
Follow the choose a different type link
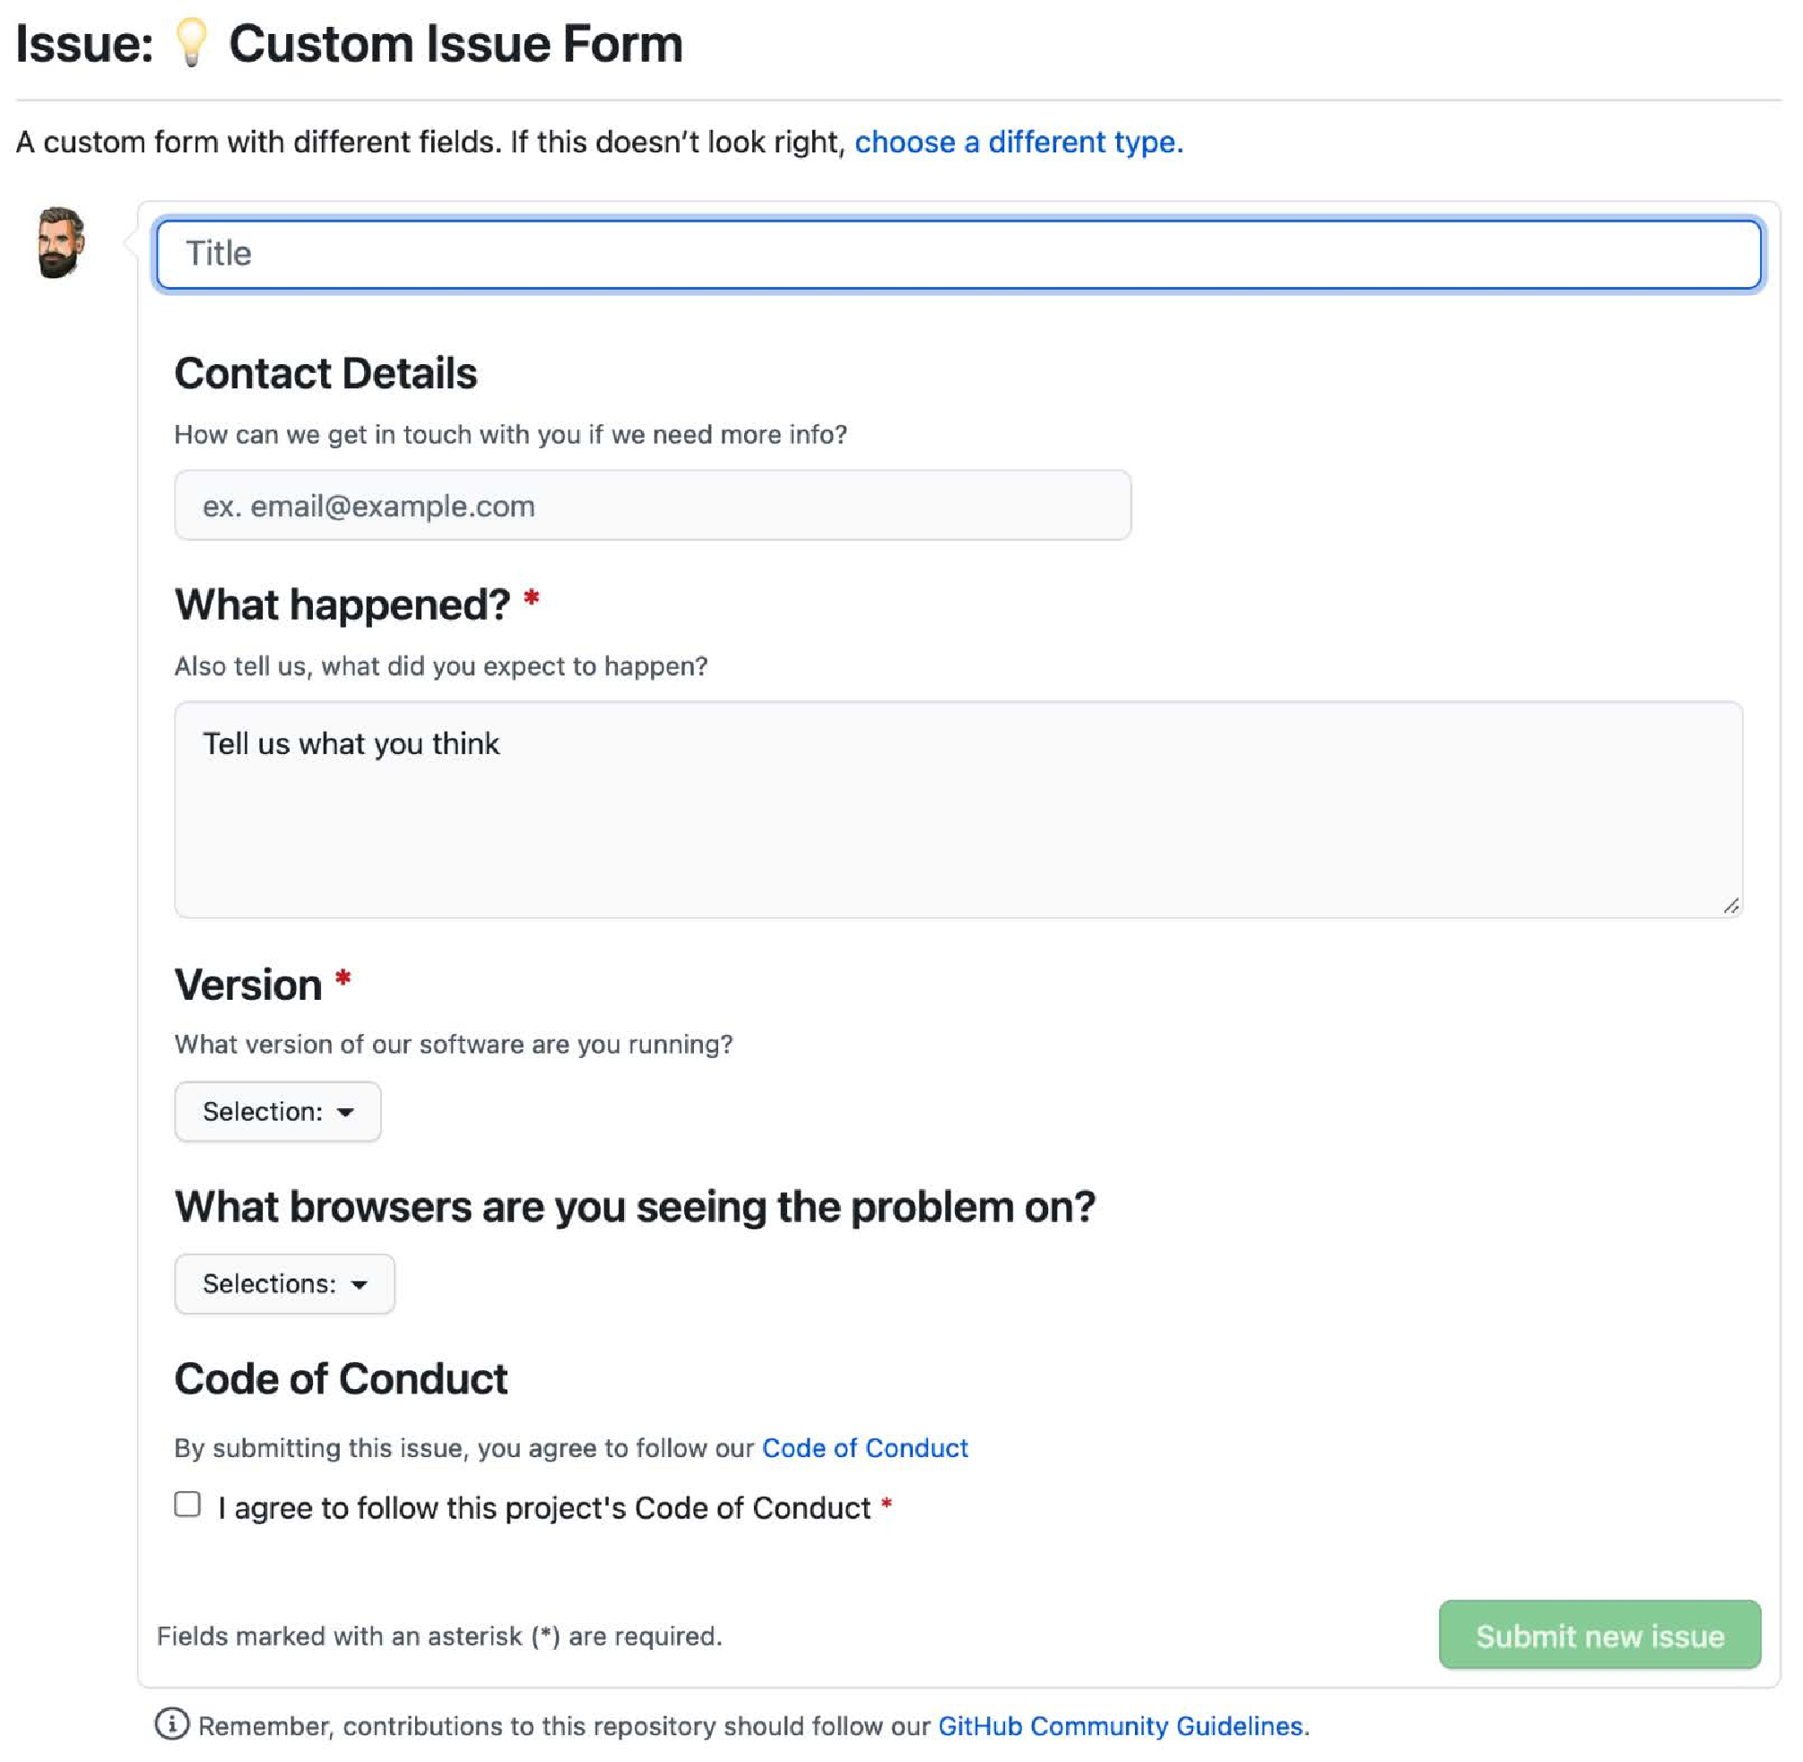[x=1019, y=142]
